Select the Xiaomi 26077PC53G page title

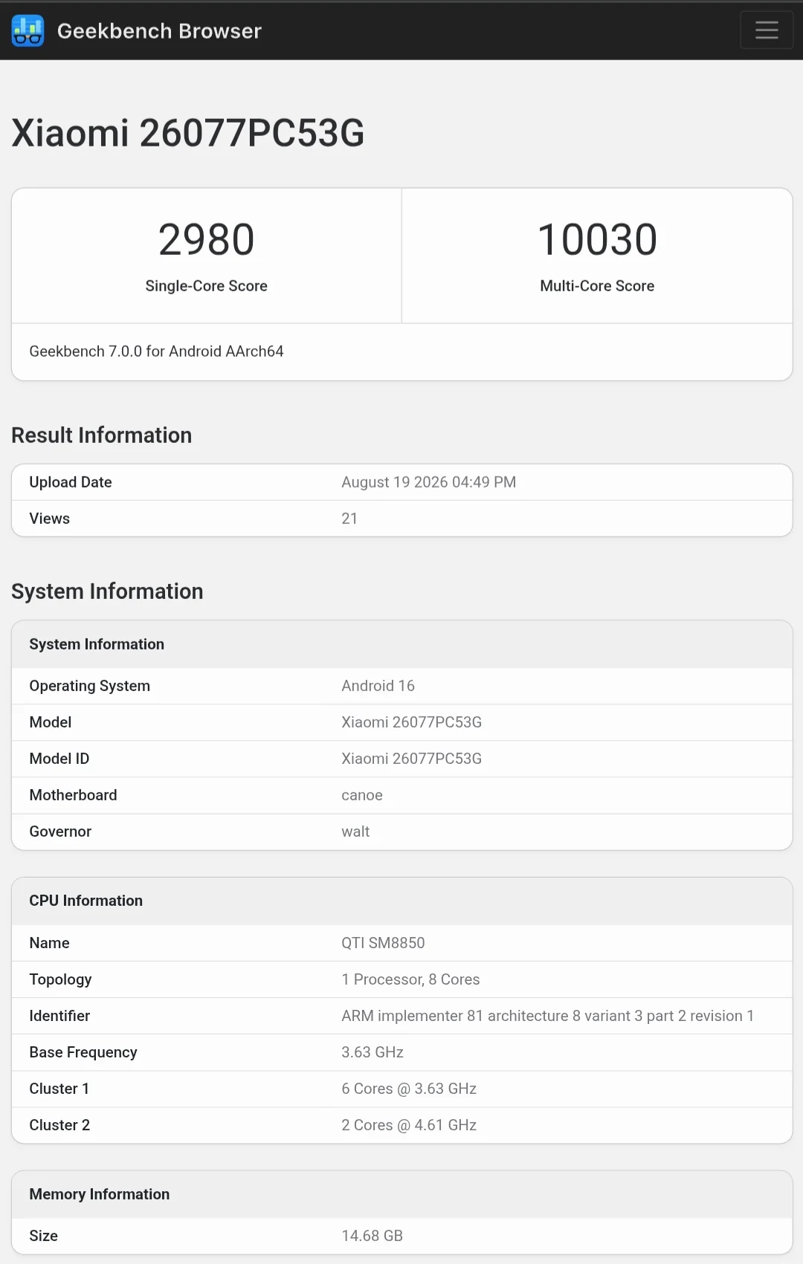188,133
